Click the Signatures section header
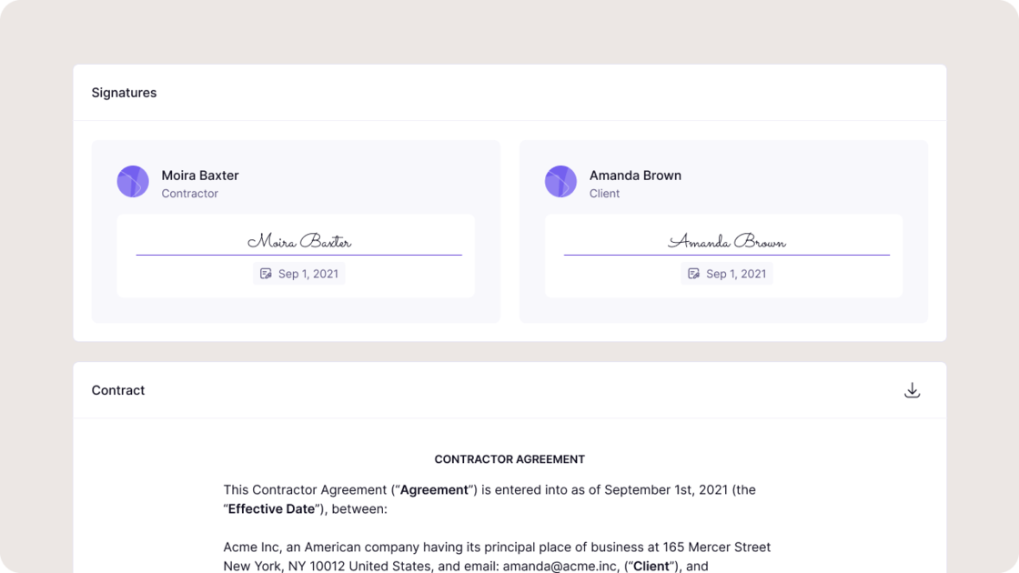 tap(124, 93)
